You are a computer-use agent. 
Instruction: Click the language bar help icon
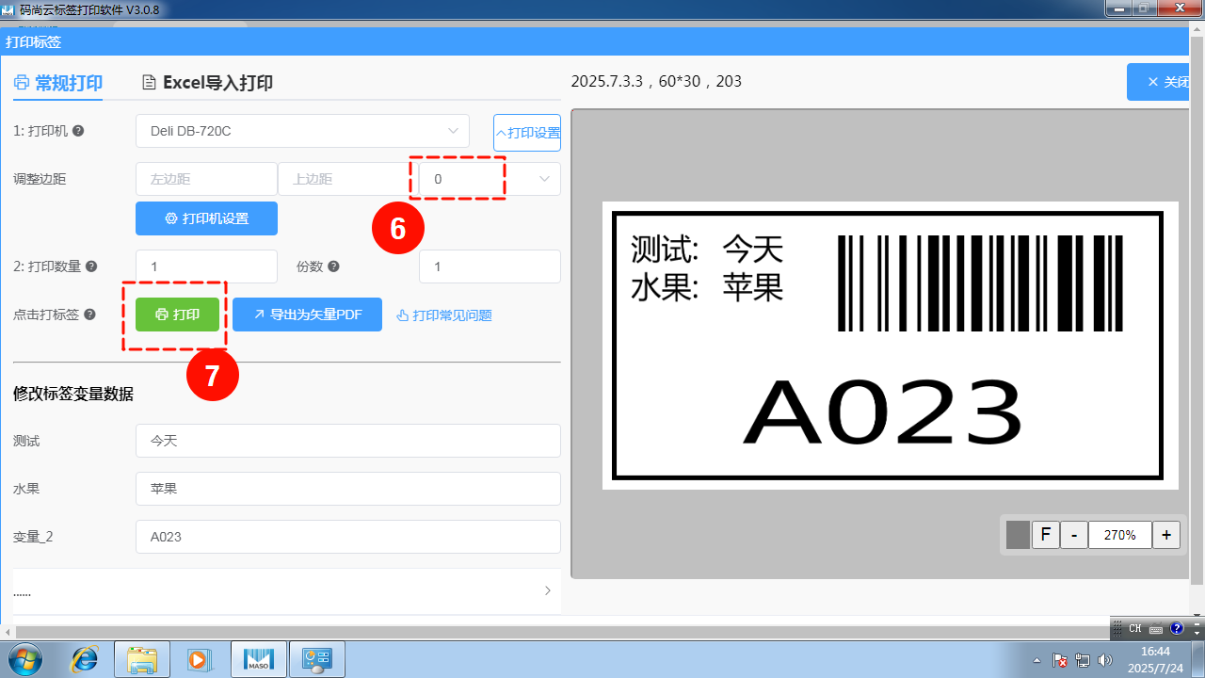pos(1176,628)
